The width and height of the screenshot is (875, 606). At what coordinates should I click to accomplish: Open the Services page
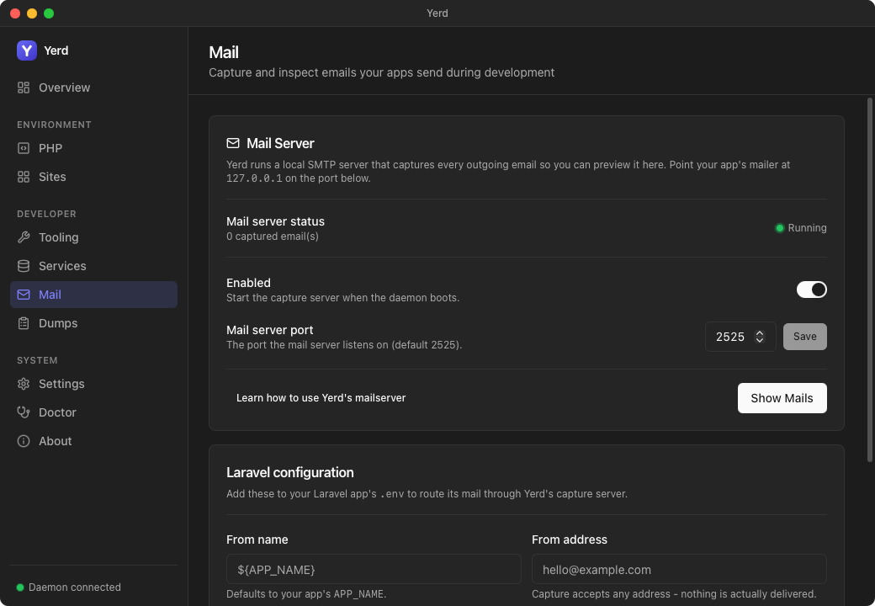(x=93, y=266)
